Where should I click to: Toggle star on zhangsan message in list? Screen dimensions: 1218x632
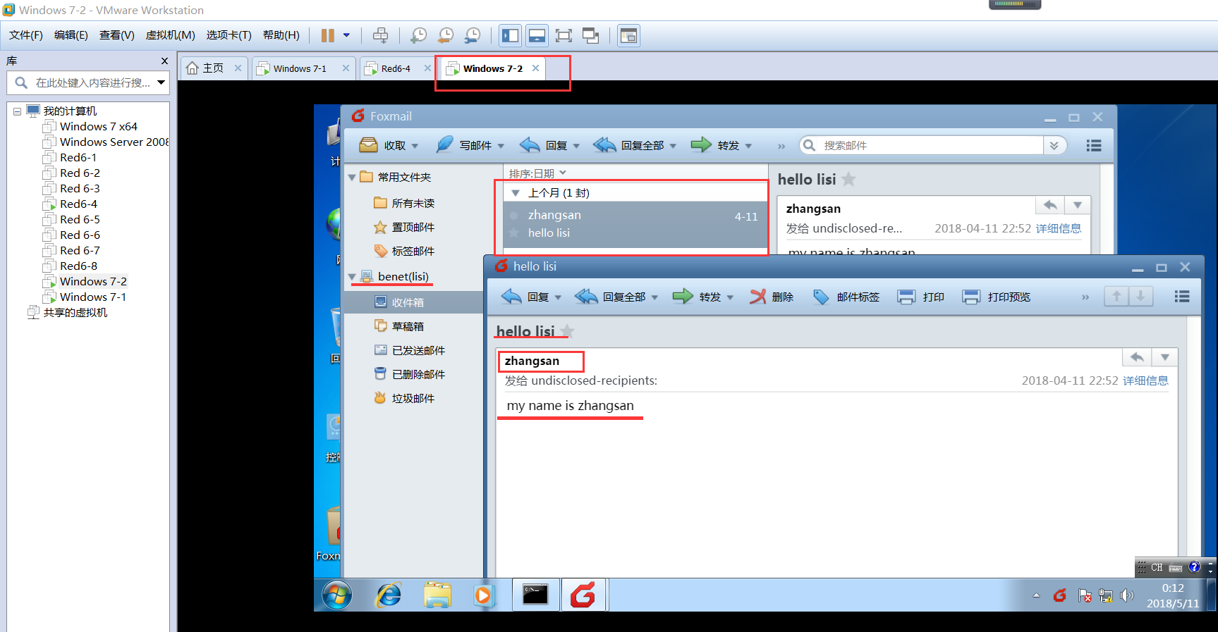(514, 233)
